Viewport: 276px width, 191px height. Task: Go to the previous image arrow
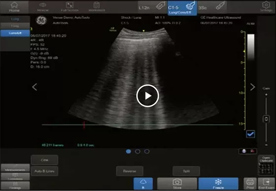(34, 87)
